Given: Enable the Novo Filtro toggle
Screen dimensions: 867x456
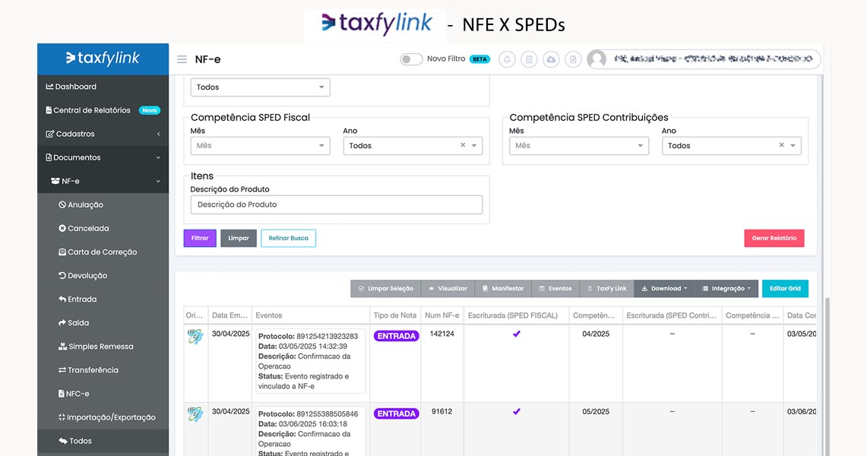Looking at the screenshot, I should [x=411, y=59].
